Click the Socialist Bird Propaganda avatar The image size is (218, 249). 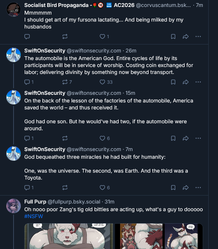click(x=14, y=9)
